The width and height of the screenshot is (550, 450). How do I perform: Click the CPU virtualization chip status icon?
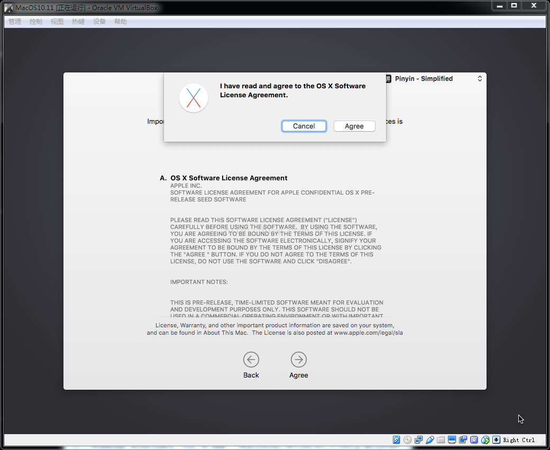tap(474, 440)
